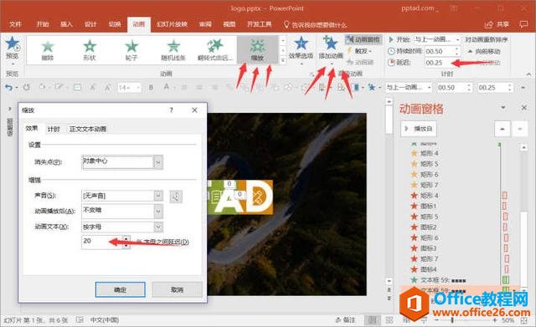Move animation down in the animation pane
This screenshot has width=536, height=327.
tap(519, 129)
